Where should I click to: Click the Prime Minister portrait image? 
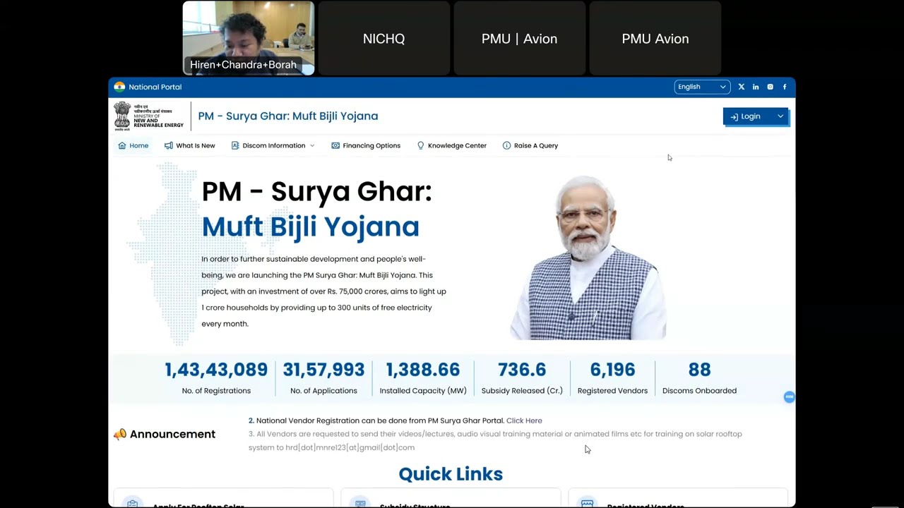point(588,258)
